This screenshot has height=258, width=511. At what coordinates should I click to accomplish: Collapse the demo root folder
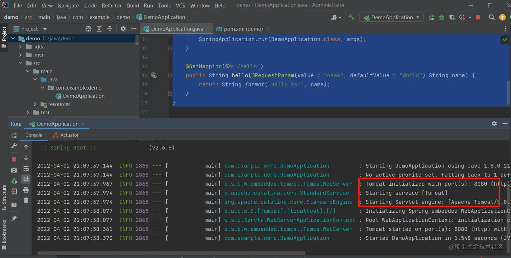[x=13, y=39]
